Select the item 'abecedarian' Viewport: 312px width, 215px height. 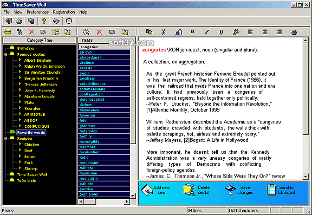(104, 57)
